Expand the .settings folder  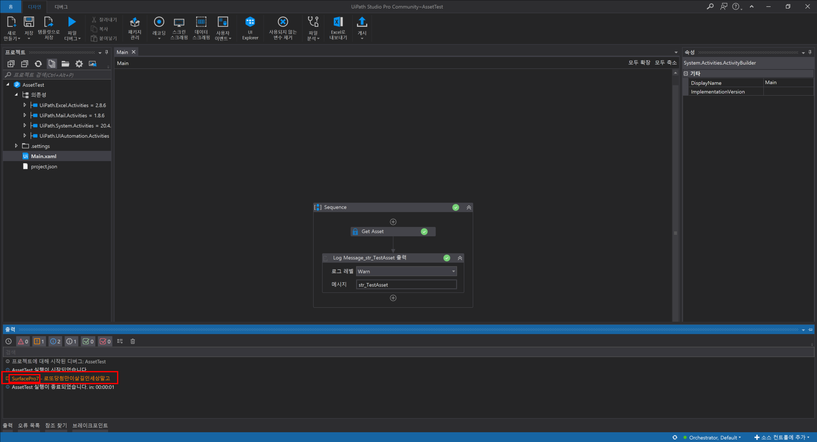tap(16, 146)
